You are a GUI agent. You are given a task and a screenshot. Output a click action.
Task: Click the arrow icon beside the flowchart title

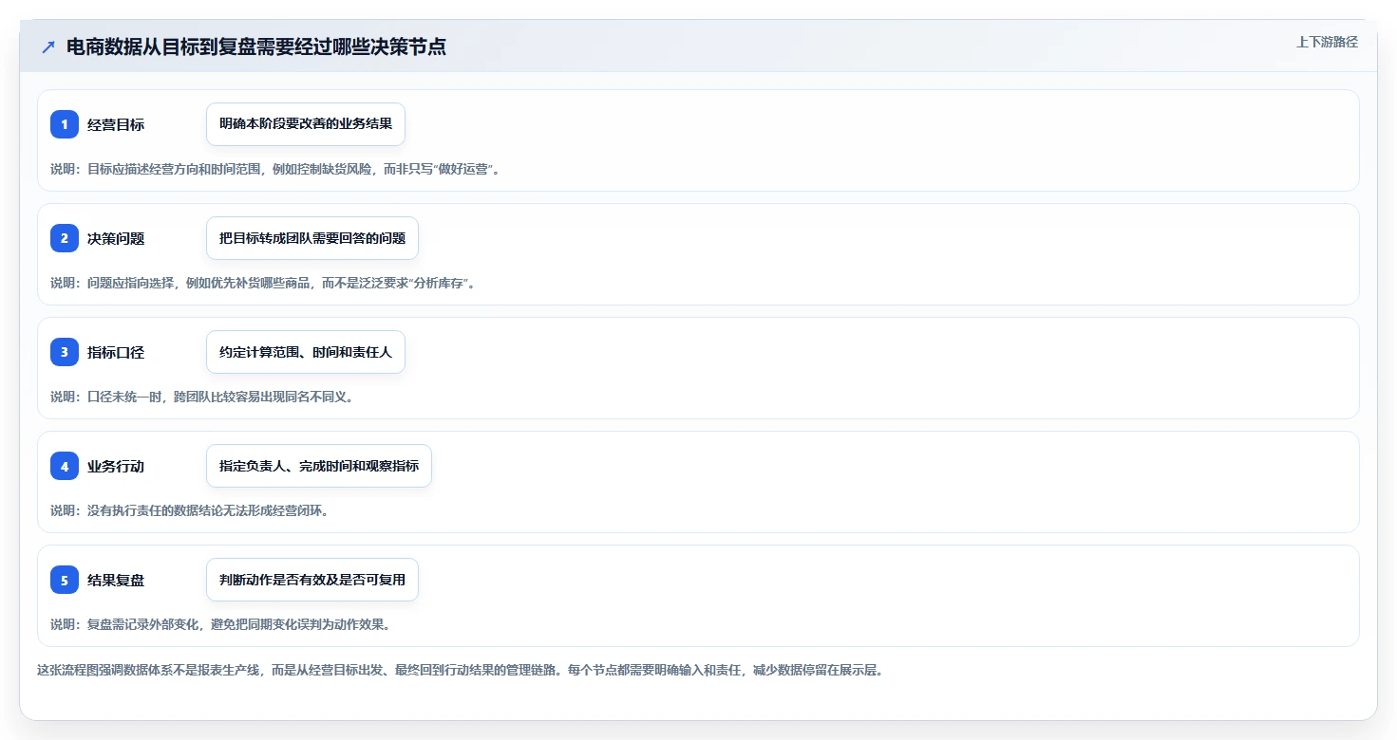[x=48, y=47]
